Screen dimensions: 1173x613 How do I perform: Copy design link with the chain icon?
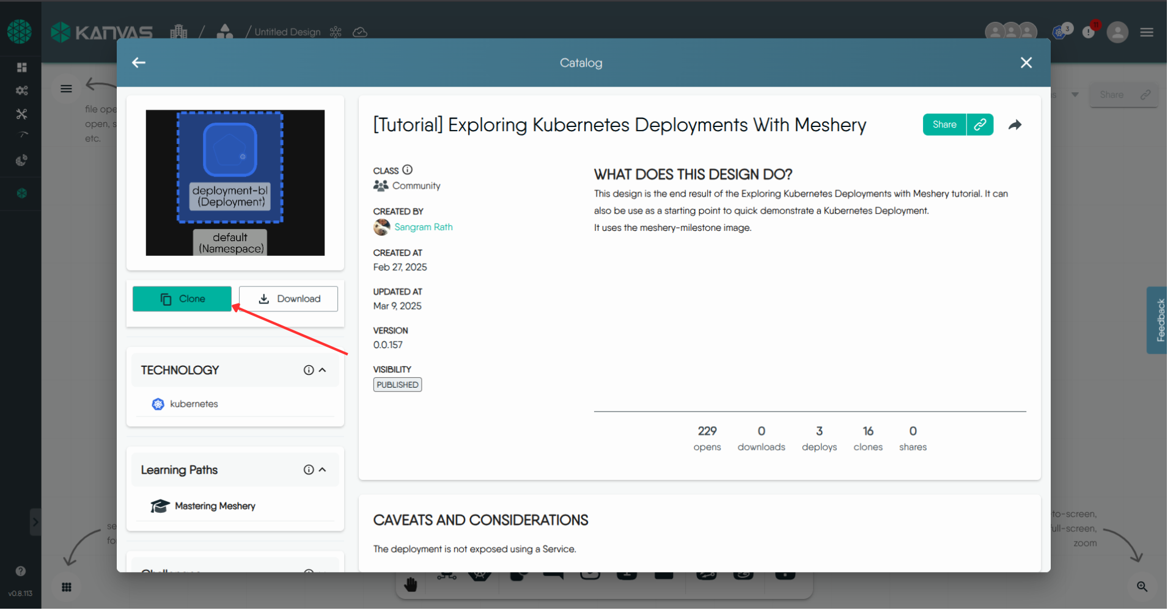979,125
